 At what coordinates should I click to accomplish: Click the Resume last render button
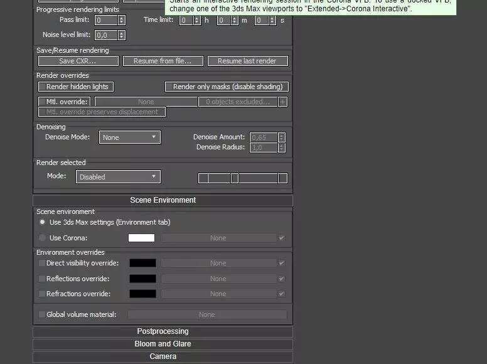tap(247, 61)
